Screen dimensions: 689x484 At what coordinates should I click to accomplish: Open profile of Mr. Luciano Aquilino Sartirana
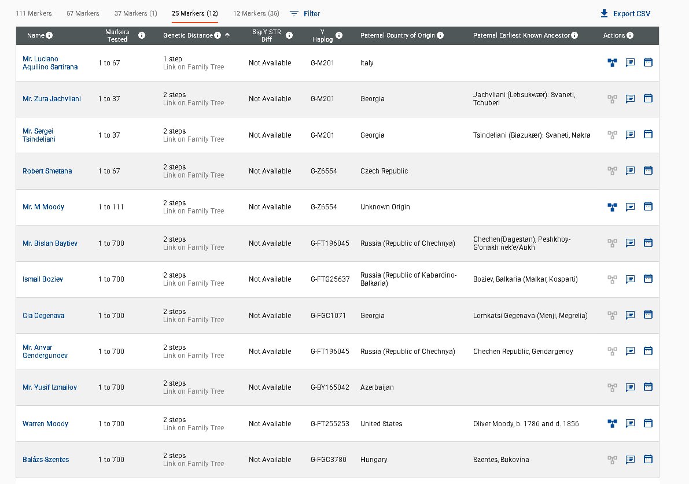point(50,63)
